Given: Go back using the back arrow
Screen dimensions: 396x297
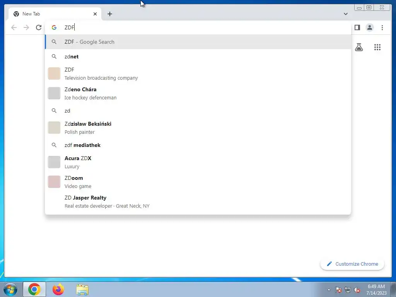Looking at the screenshot, I should click(14, 27).
